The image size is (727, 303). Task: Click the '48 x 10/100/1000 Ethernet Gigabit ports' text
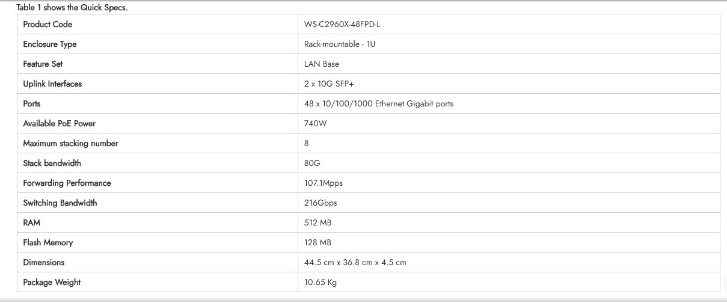click(x=379, y=104)
